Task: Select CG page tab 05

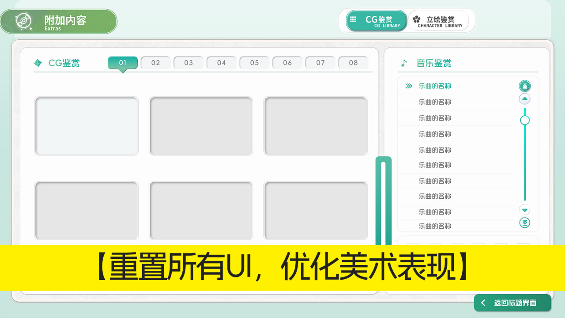Action: click(x=255, y=63)
